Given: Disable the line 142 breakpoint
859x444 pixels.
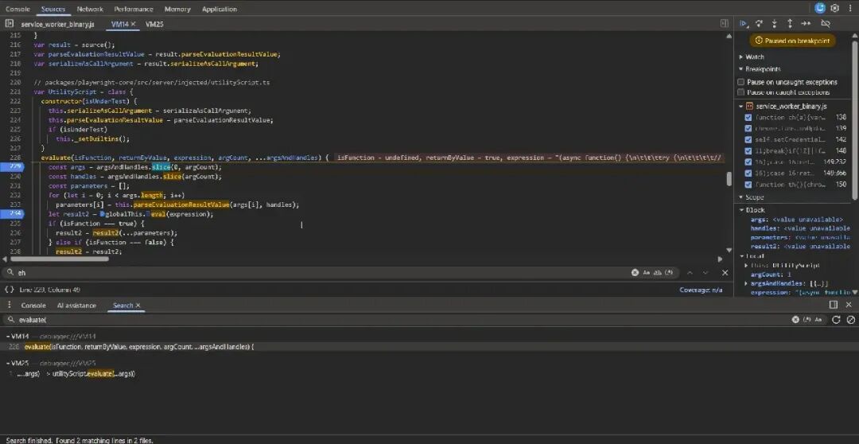Looking at the screenshot, I should click(748, 140).
